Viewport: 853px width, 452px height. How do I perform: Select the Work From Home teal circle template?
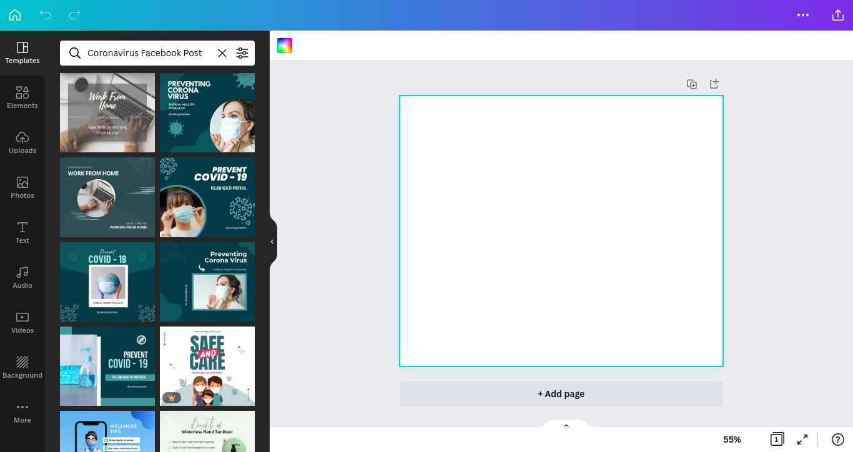107,197
